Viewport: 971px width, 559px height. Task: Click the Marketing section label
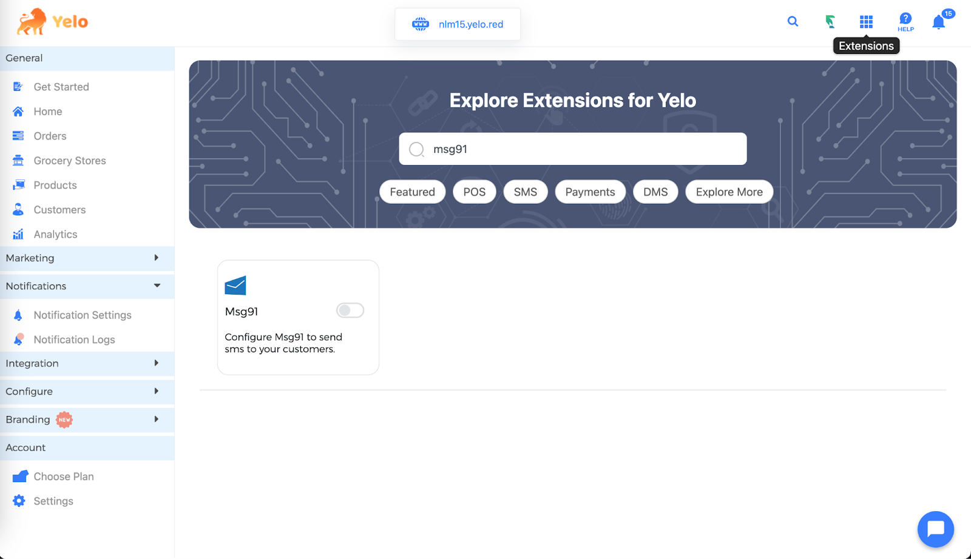click(x=30, y=258)
